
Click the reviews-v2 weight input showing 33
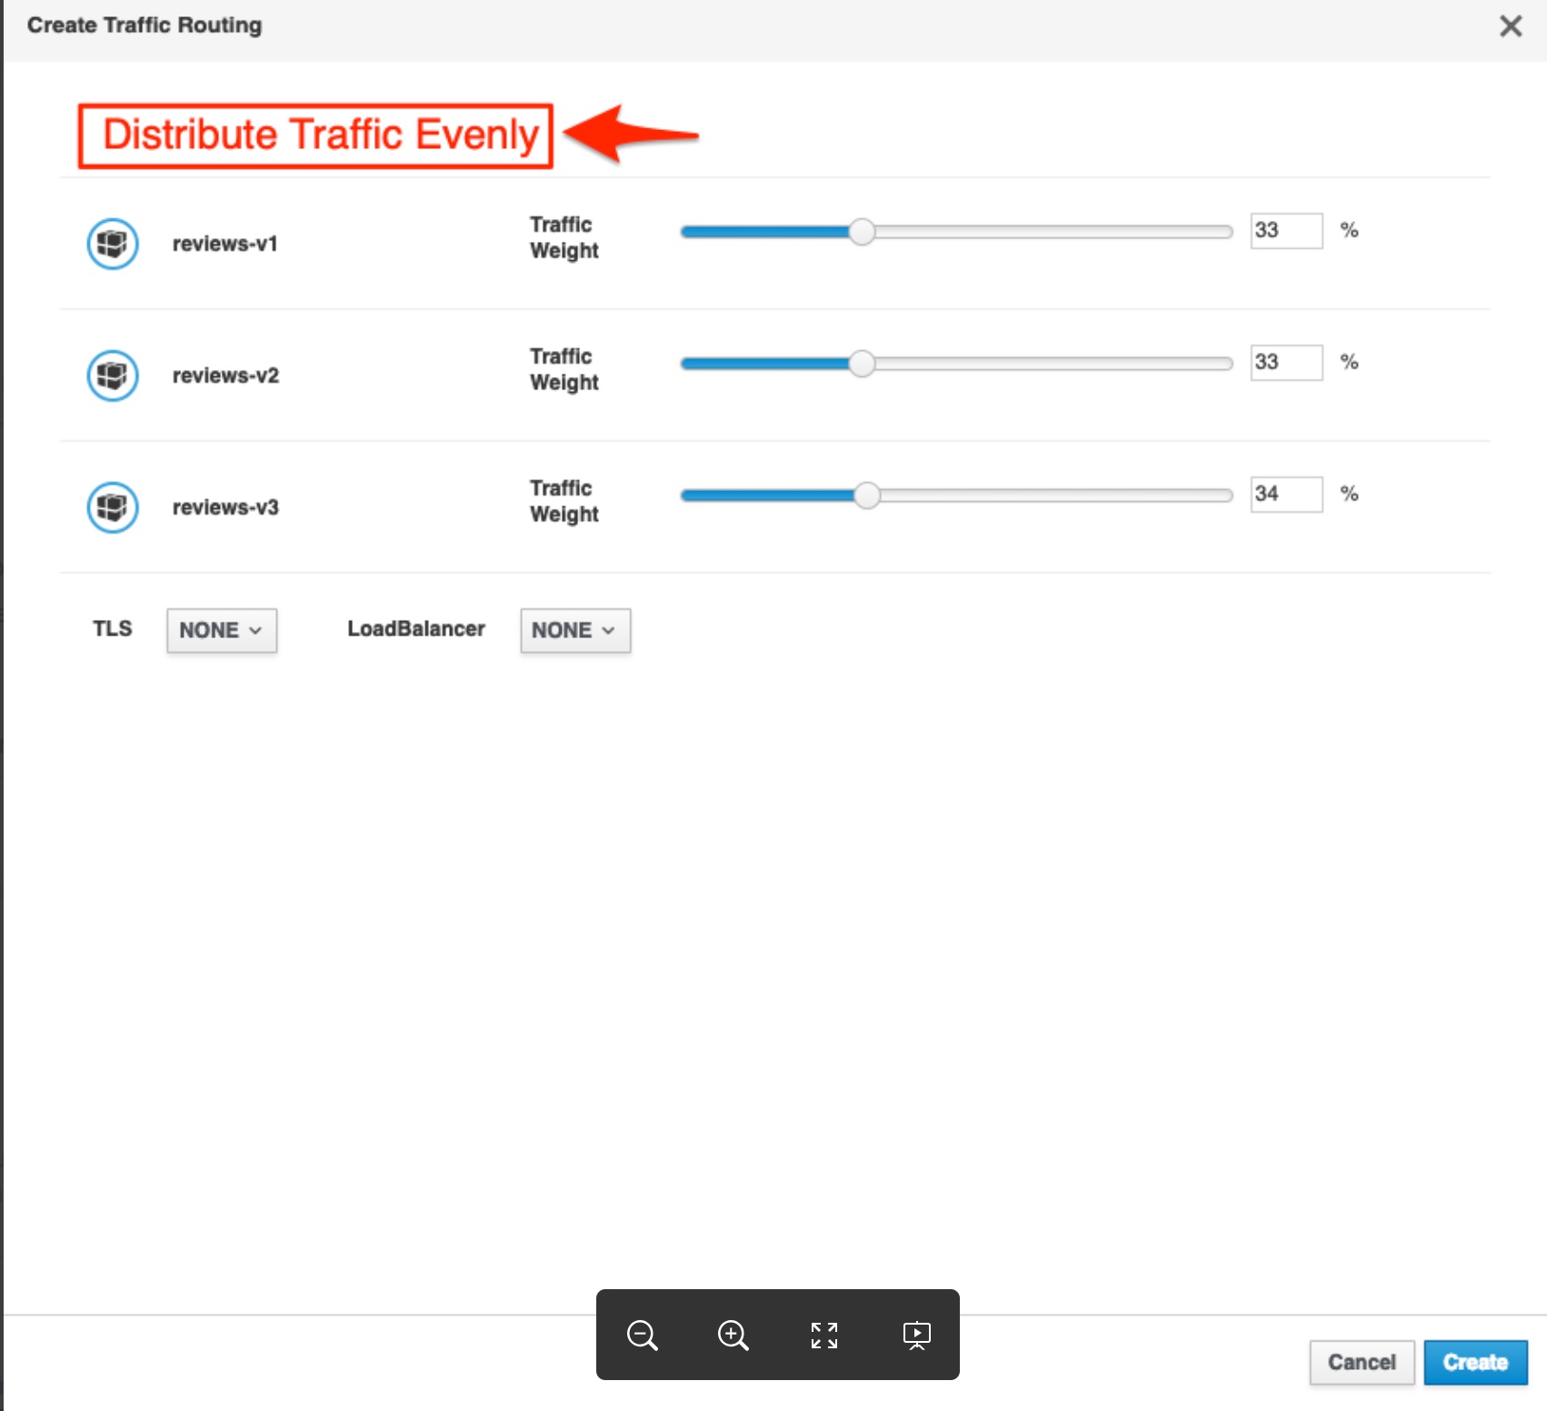tap(1286, 362)
